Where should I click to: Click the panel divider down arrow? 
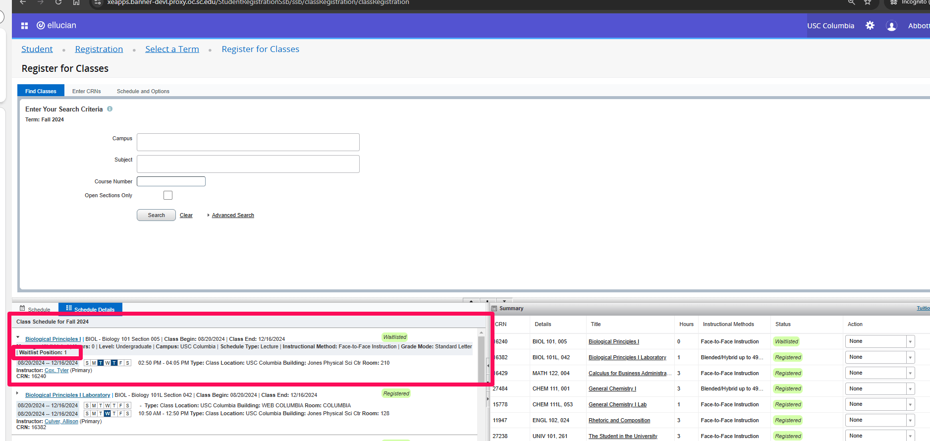click(504, 301)
